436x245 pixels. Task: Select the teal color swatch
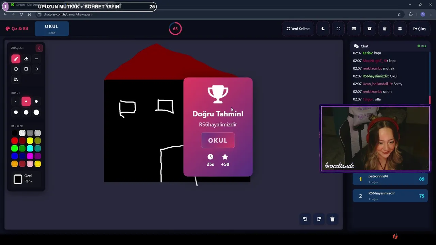click(x=38, y=148)
